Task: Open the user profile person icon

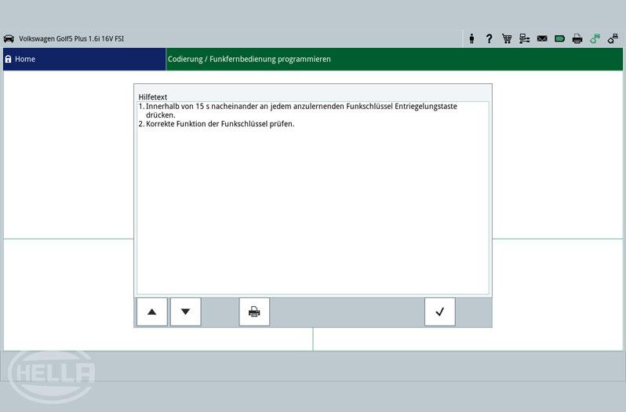Action: pyautogui.click(x=471, y=38)
